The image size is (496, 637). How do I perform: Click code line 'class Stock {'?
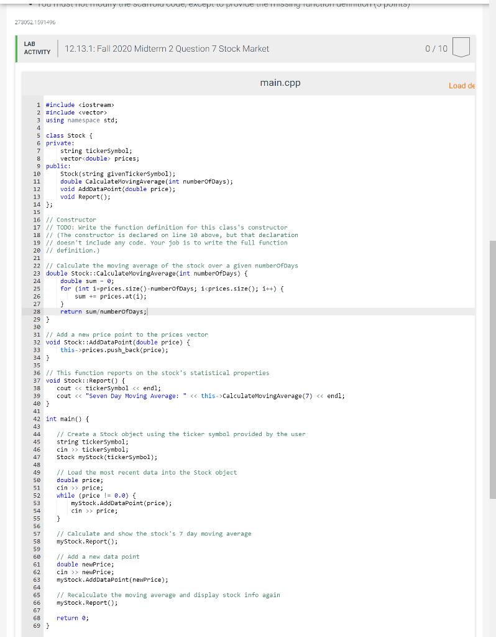[x=69, y=136]
